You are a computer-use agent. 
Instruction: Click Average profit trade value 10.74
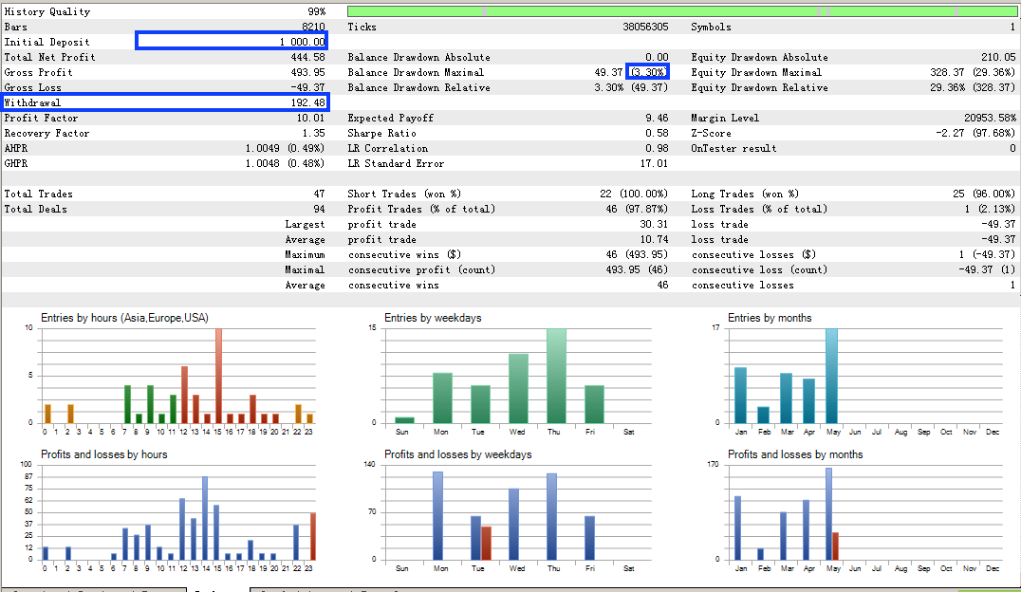tap(654, 240)
